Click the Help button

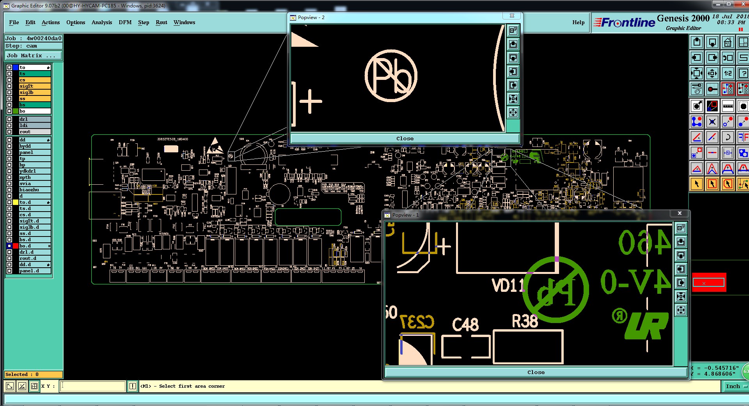579,22
